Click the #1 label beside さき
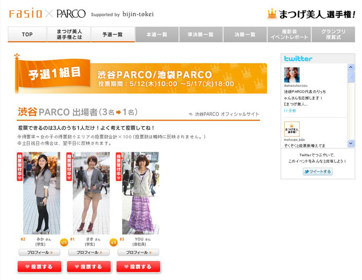The image size is (362, 280). click(72, 239)
